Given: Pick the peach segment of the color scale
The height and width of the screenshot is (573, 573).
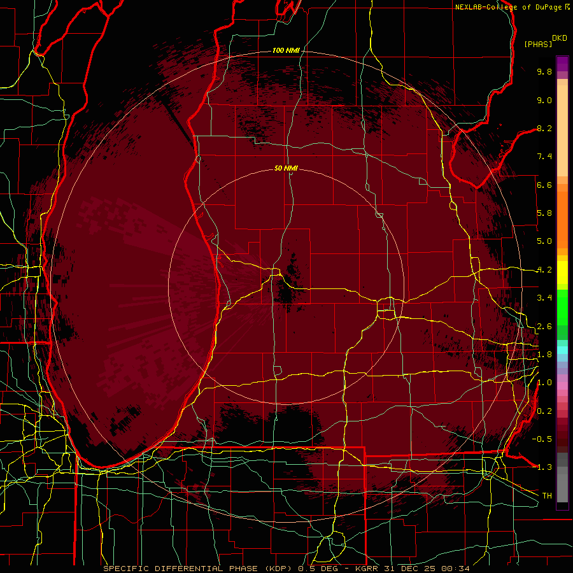Looking at the screenshot, I should coord(562,132).
